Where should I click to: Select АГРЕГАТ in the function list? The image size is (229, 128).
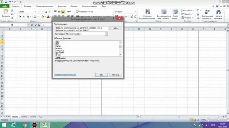tap(60, 48)
